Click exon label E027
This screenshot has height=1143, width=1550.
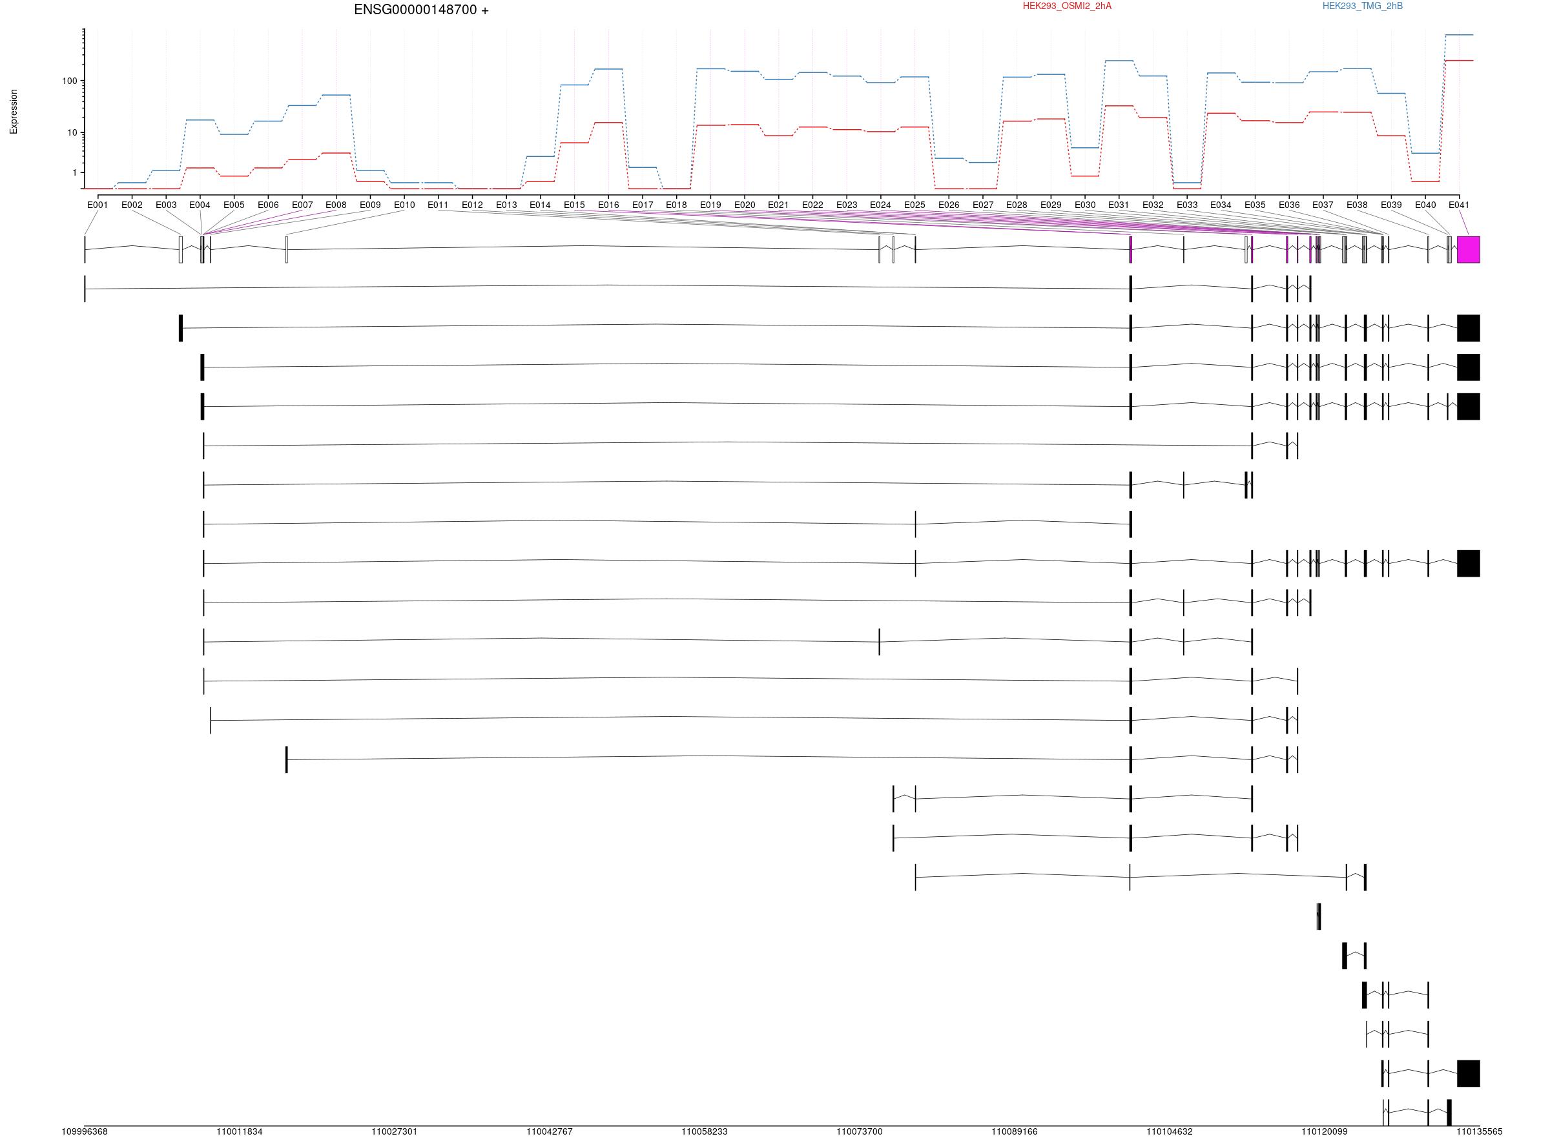click(983, 205)
